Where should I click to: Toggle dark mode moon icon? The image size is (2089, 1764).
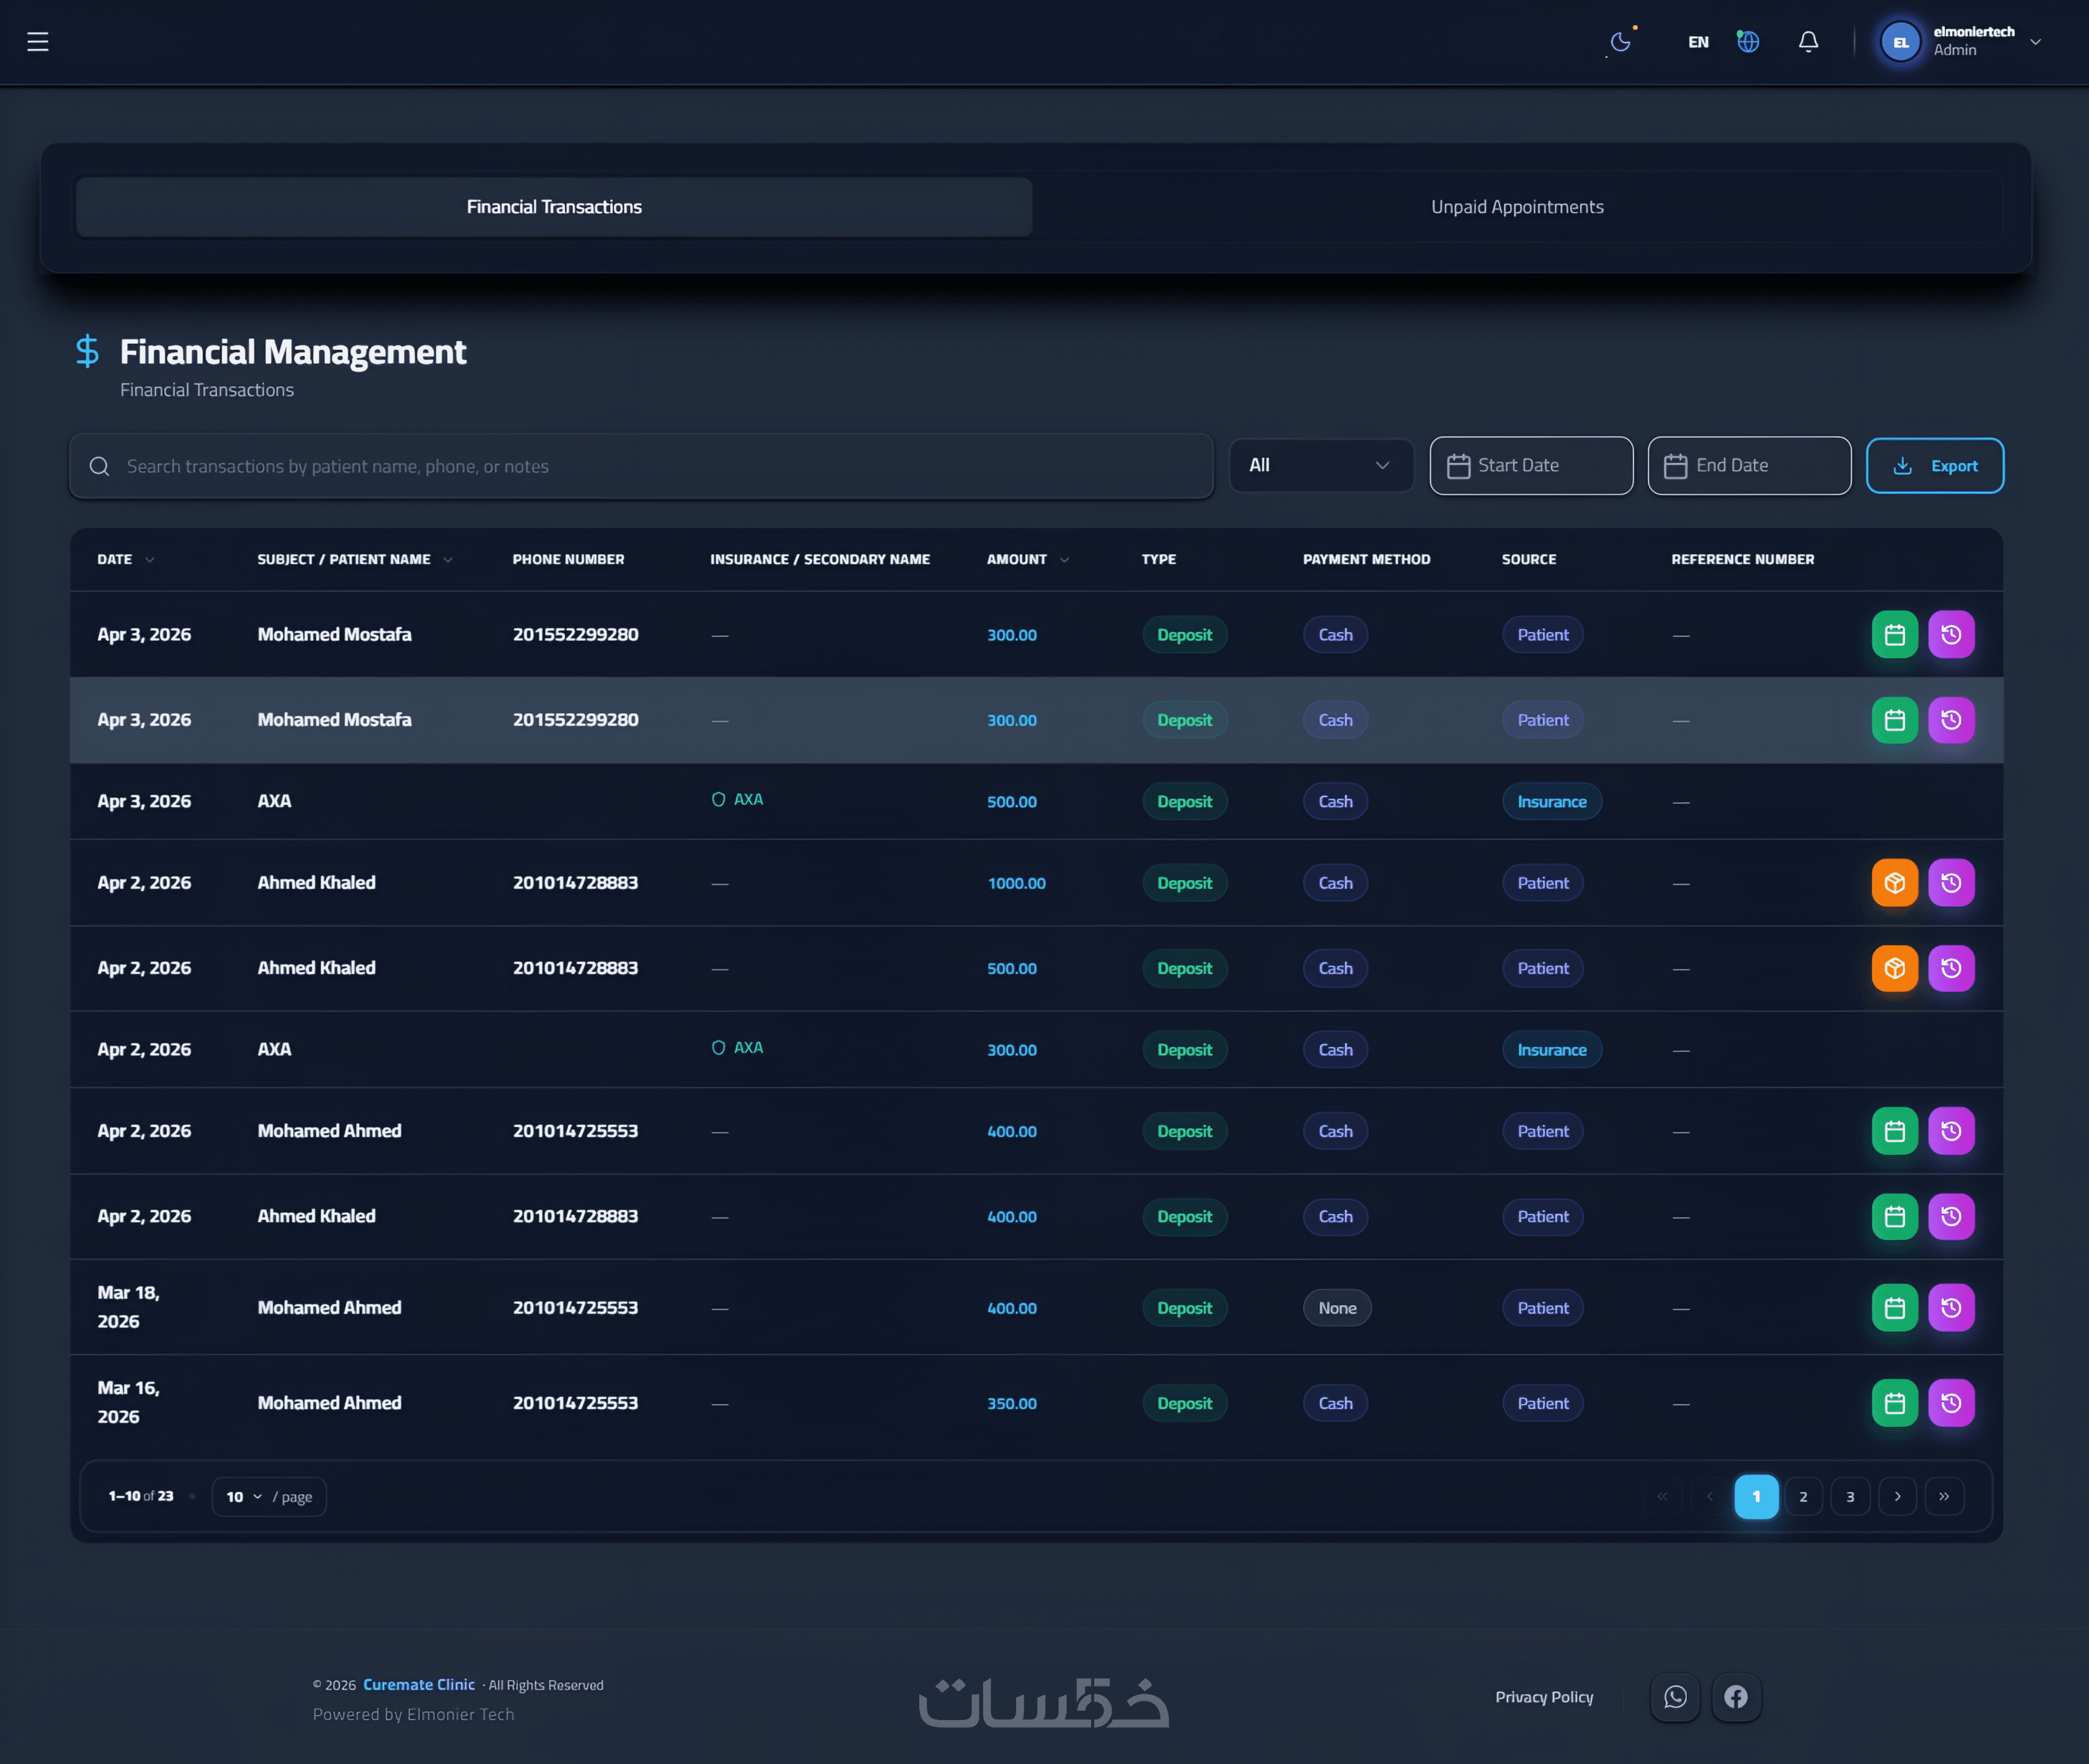tap(1620, 42)
